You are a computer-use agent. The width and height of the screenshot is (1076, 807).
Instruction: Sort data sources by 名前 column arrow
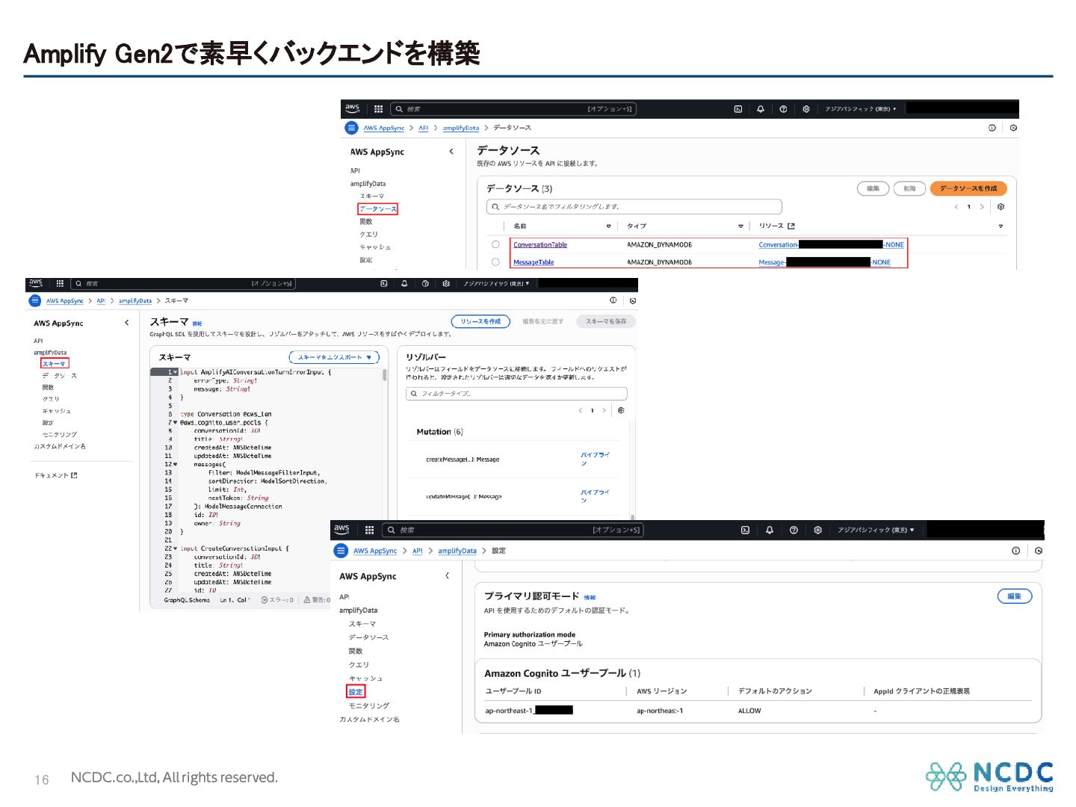click(x=608, y=226)
